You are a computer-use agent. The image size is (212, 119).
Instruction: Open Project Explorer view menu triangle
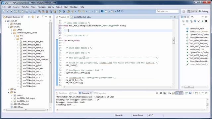(x=43, y=17)
